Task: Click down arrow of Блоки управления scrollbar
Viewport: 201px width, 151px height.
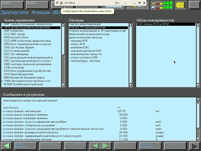Action: [63, 85]
